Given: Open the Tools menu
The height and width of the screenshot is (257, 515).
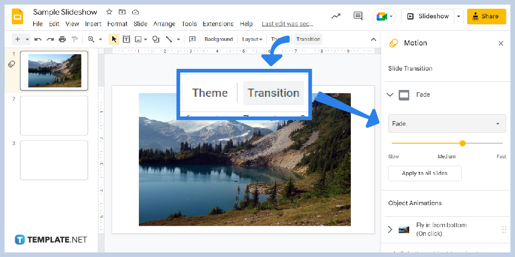Looking at the screenshot, I should 189,24.
